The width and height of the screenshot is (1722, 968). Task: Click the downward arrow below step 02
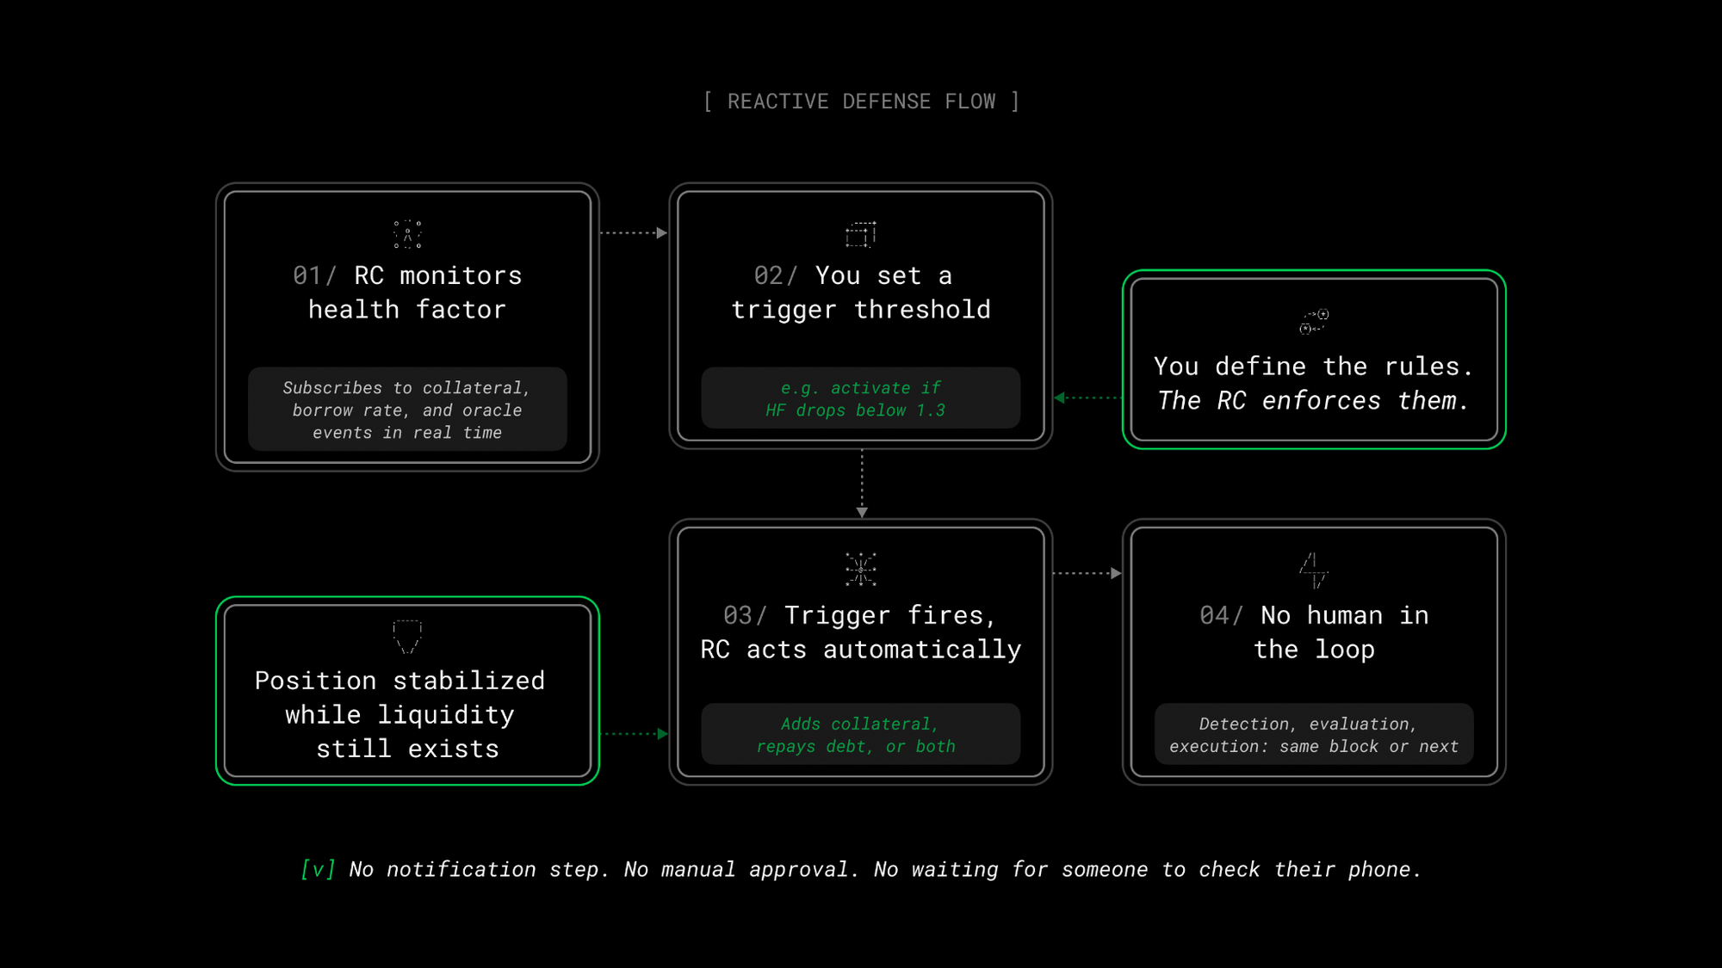tap(862, 484)
